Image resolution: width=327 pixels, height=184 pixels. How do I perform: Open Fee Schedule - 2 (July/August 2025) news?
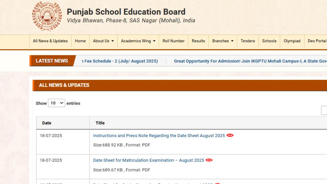click(x=120, y=61)
